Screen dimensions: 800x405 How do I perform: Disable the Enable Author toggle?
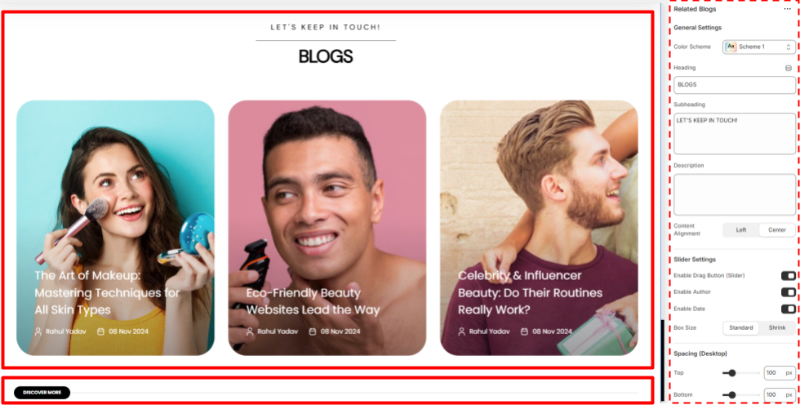click(x=789, y=292)
